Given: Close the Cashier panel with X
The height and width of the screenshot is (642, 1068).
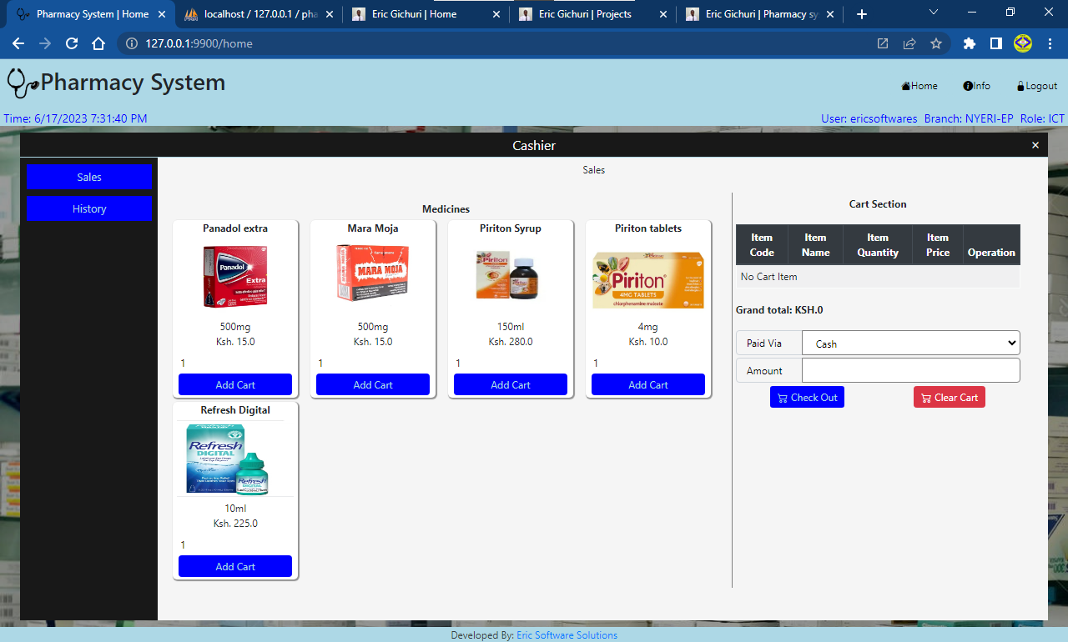Looking at the screenshot, I should click(x=1035, y=145).
